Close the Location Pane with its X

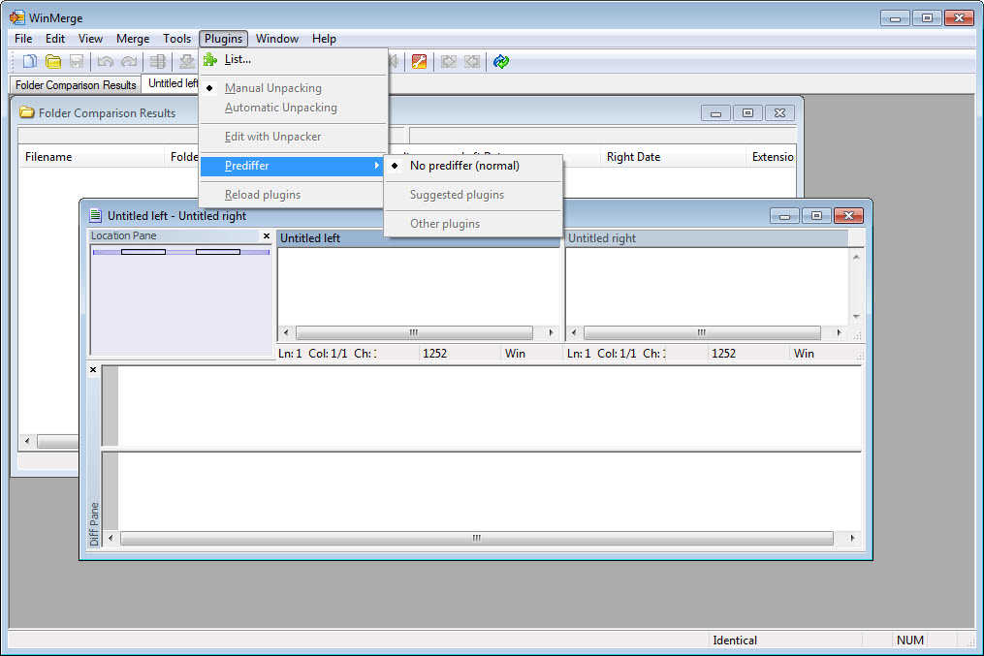click(x=267, y=235)
